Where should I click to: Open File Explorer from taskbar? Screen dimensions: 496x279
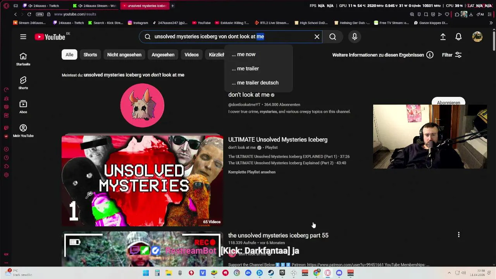pos(169,273)
